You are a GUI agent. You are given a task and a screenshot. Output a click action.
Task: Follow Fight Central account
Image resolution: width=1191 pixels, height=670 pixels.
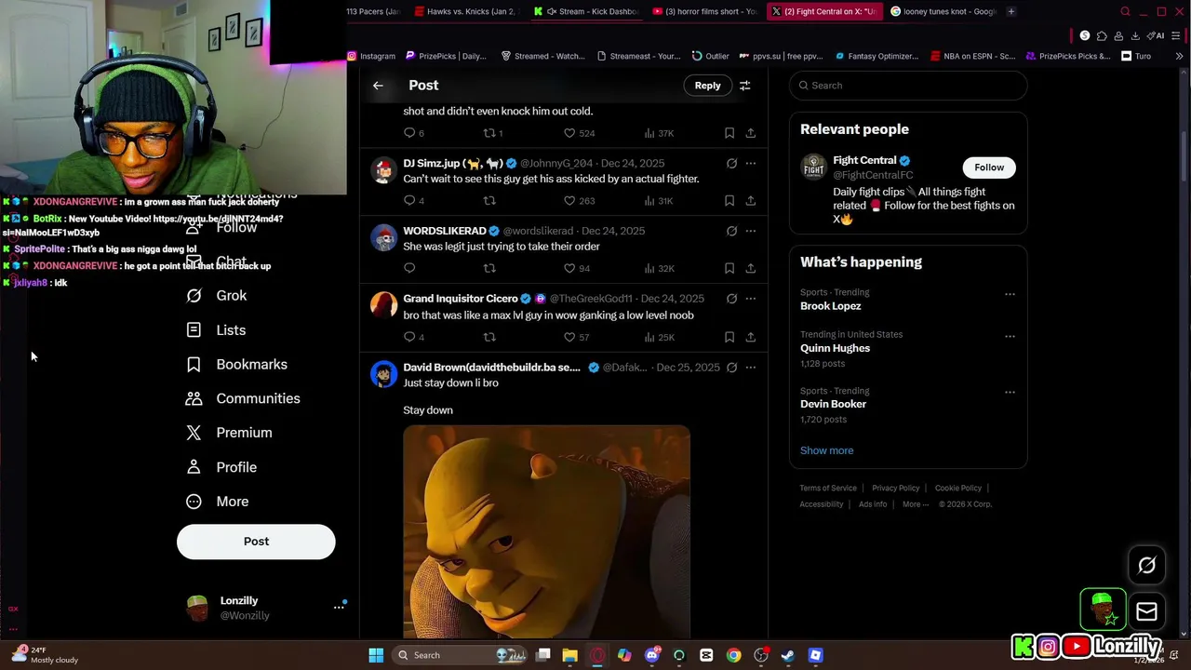[x=989, y=167]
